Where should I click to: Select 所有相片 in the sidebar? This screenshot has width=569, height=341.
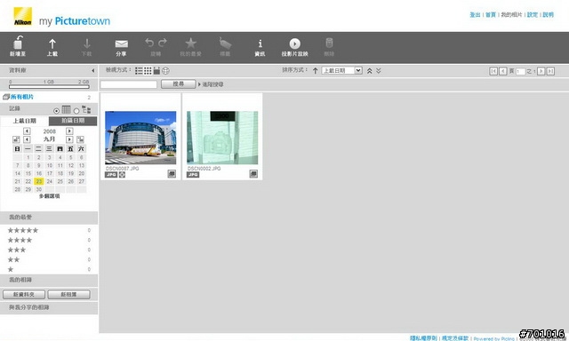click(x=21, y=97)
